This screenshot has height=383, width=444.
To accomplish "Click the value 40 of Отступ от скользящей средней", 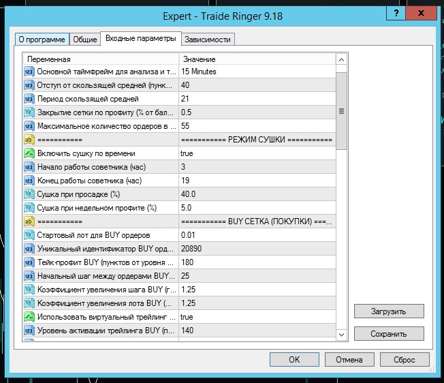I will [185, 85].
